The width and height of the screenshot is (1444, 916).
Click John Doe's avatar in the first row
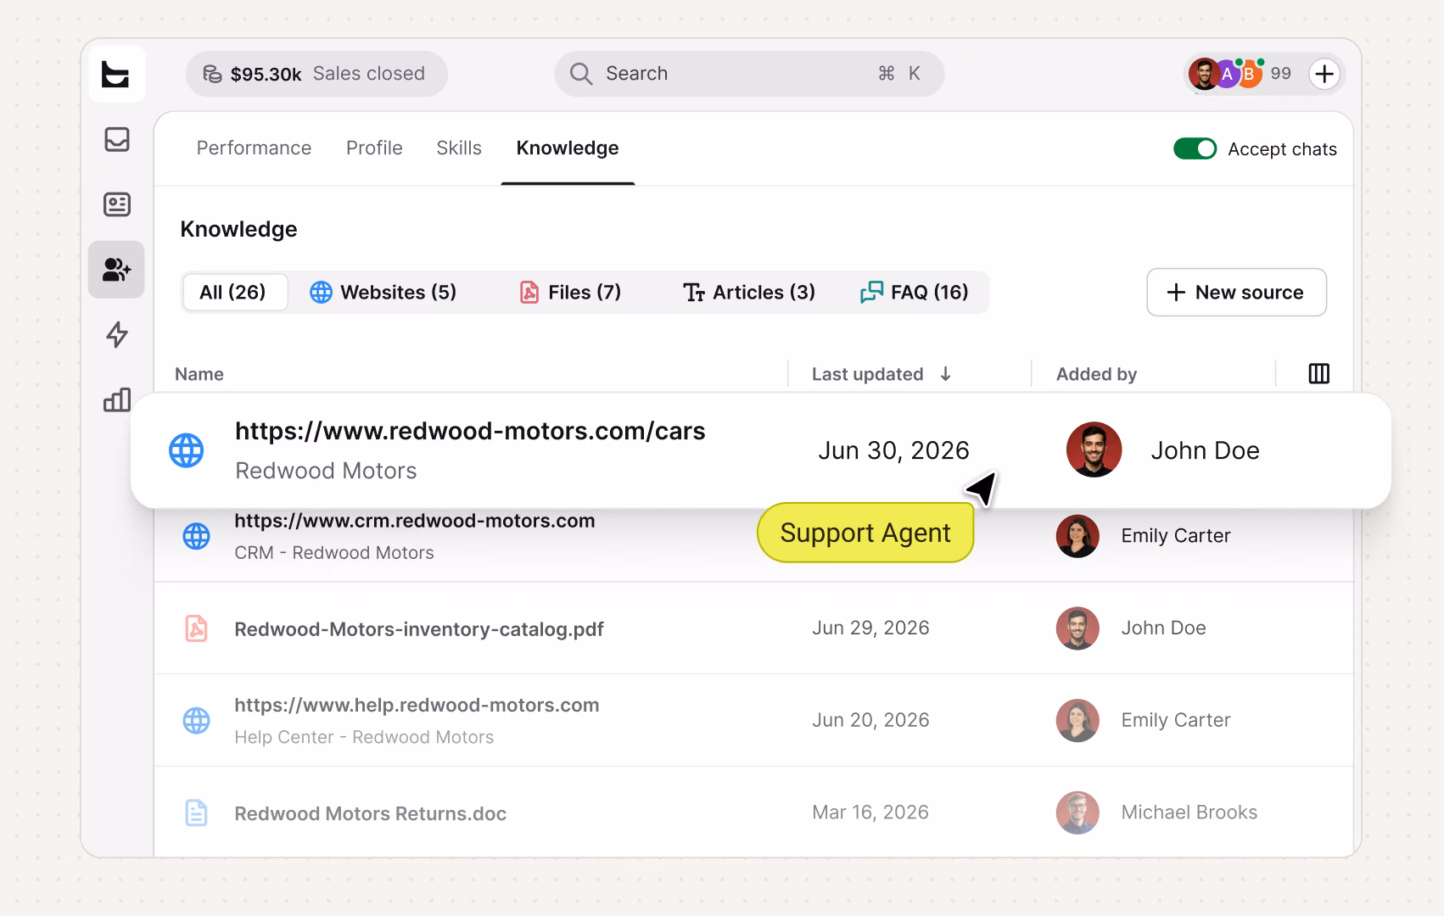(x=1094, y=450)
